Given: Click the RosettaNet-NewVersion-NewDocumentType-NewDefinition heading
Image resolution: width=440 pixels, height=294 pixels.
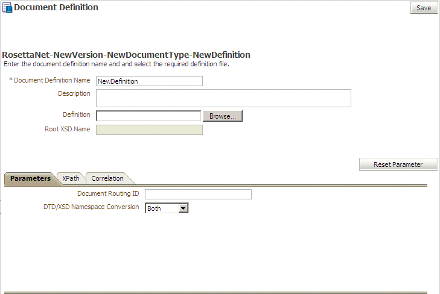Looking at the screenshot, I should 126,55.
